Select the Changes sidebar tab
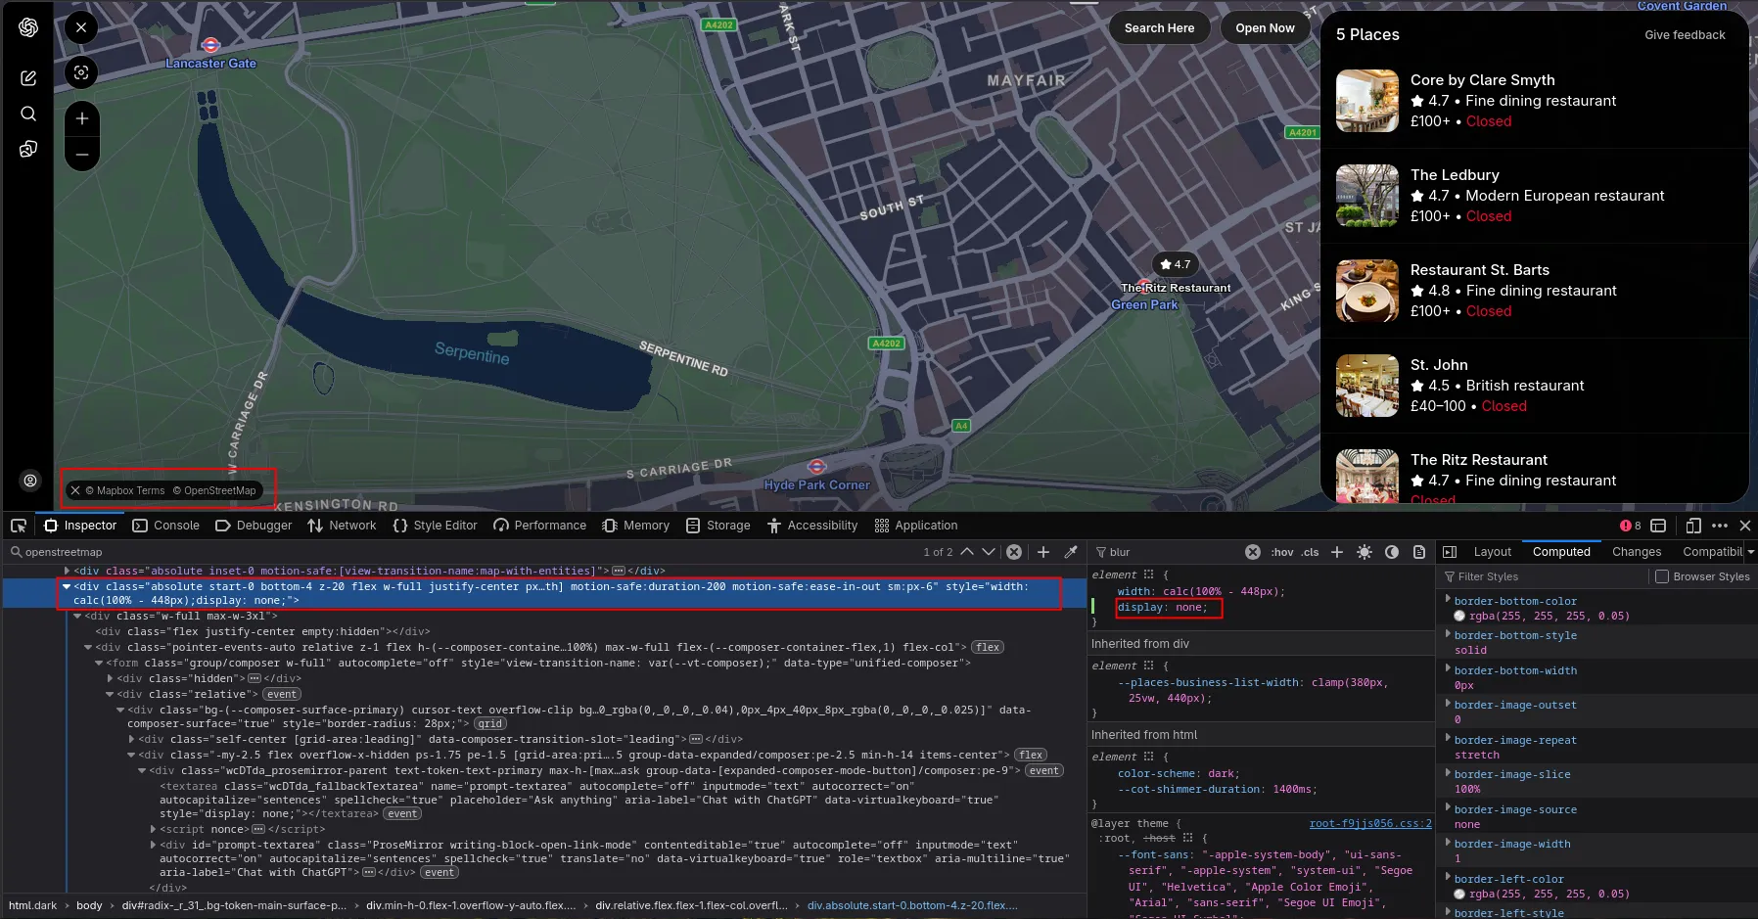 click(1637, 552)
